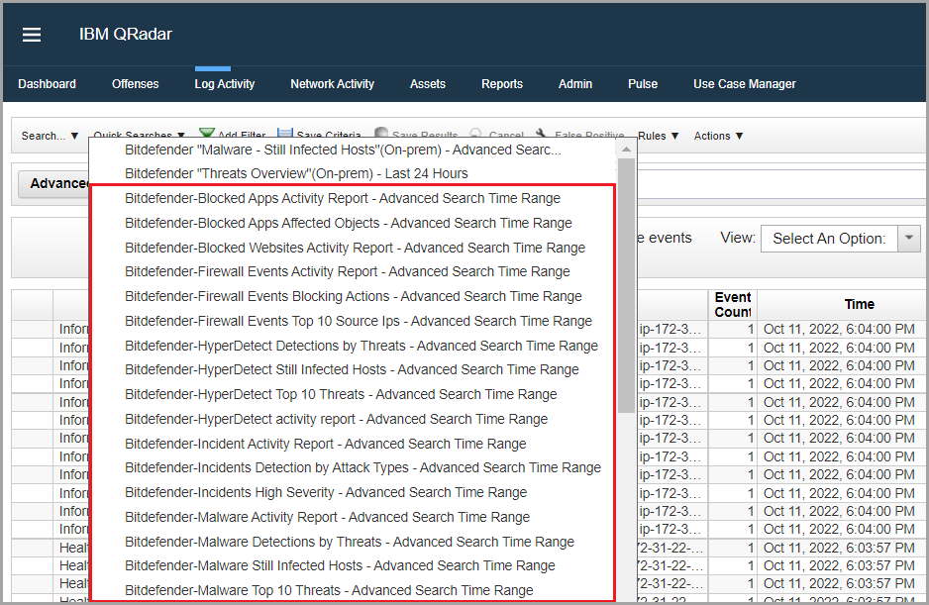Sort by the Time column header
The height and width of the screenshot is (605, 929).
pos(859,304)
